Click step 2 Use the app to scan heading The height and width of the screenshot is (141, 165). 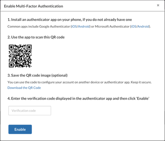click(36, 37)
